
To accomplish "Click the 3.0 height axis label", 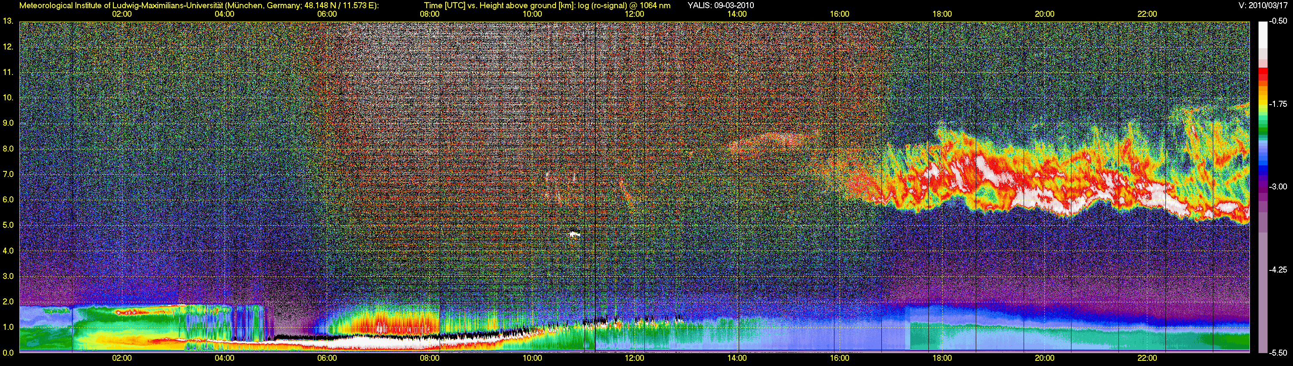I will [x=8, y=276].
